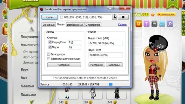Toggle sound with the speaker icon
Image resolution: width=185 pixels, height=104 pixels.
[184, 22]
